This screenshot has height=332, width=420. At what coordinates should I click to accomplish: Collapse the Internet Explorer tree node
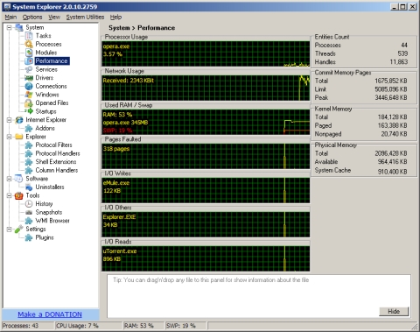[x=10, y=120]
